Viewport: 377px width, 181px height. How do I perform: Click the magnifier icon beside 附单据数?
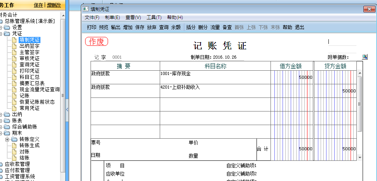click(365, 57)
